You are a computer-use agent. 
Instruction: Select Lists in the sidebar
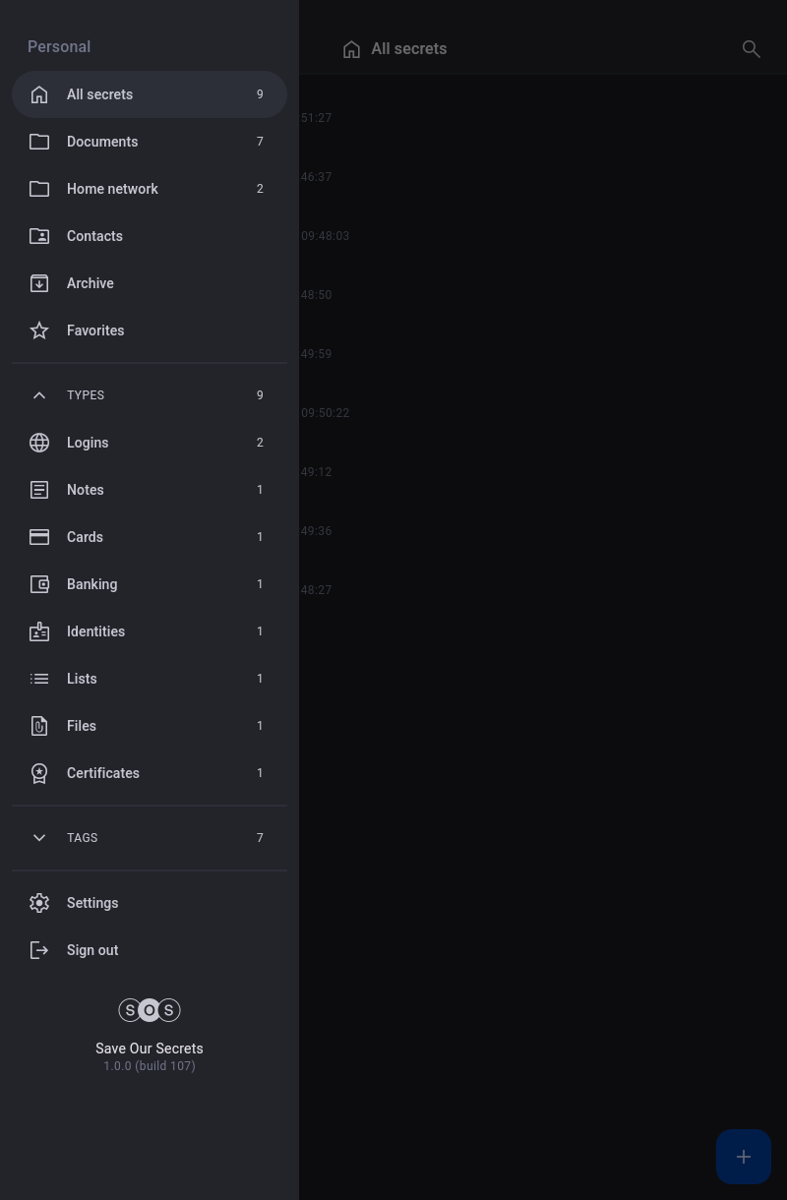pyautogui.click(x=82, y=679)
